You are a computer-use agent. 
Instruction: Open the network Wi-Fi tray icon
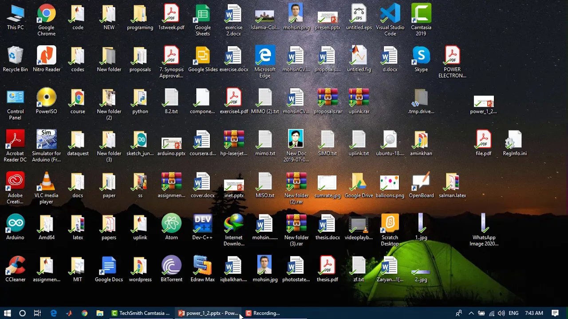492,313
